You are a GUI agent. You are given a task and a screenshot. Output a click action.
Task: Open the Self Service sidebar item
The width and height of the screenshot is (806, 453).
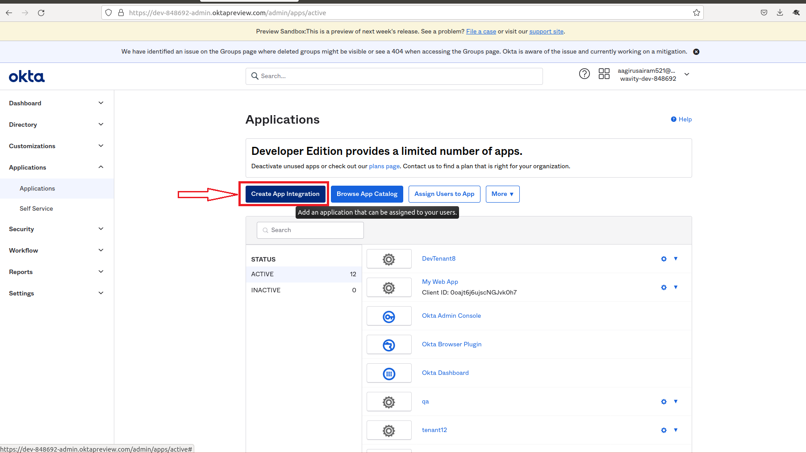(36, 208)
